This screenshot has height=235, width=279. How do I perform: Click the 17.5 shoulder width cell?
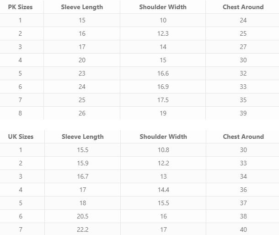(x=163, y=100)
